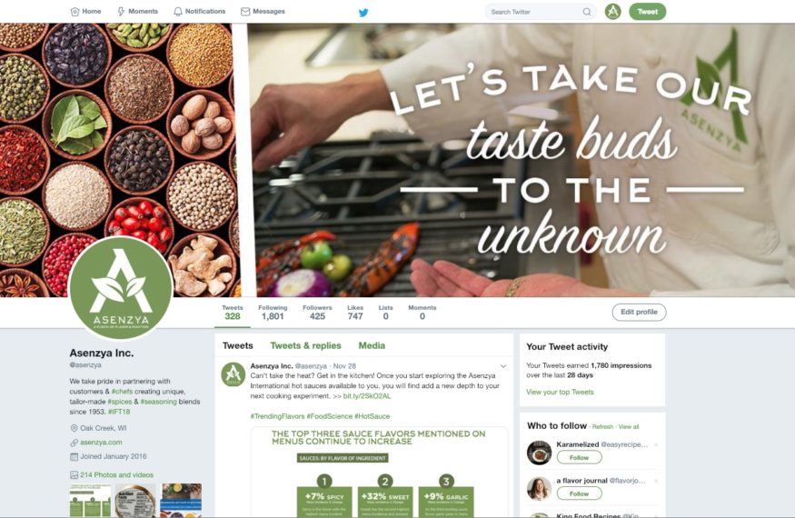The height and width of the screenshot is (518, 795).
Task: Dismiss the Karamelized follow suggestion
Action: point(656,445)
